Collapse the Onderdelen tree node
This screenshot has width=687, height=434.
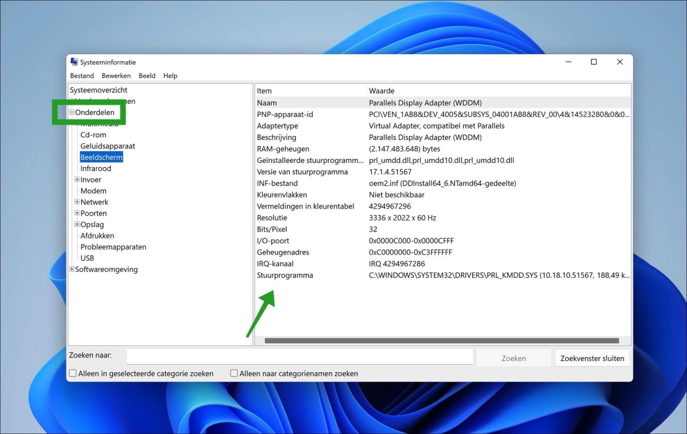click(72, 112)
